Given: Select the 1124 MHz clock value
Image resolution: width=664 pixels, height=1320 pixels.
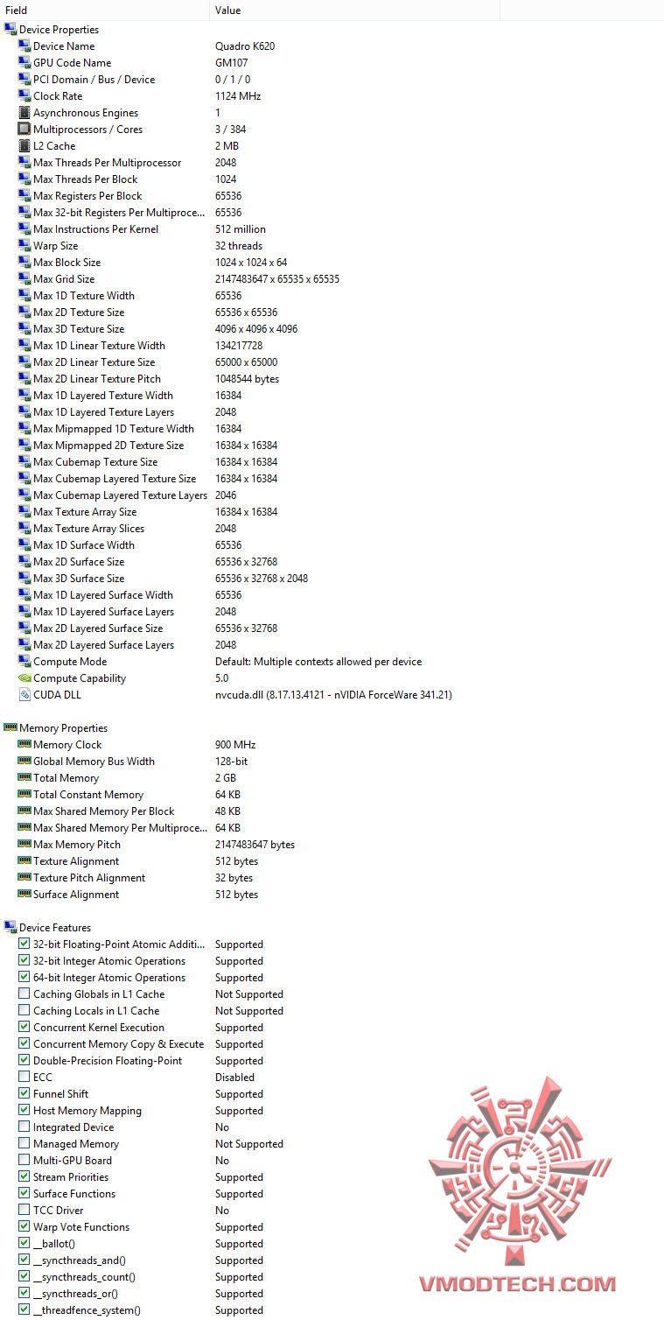Looking at the screenshot, I should (238, 95).
